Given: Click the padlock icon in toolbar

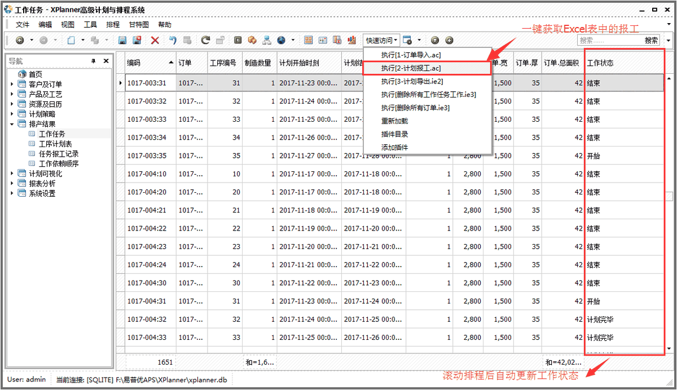Looking at the screenshot, I should tap(220, 40).
